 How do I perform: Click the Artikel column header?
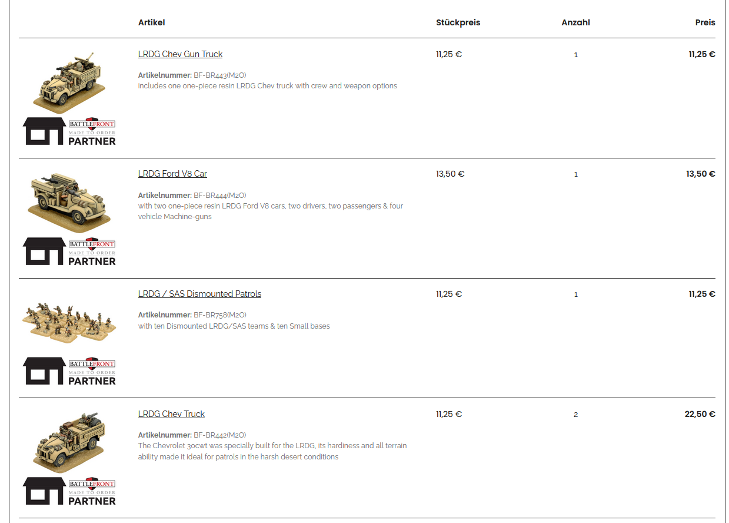click(x=151, y=22)
